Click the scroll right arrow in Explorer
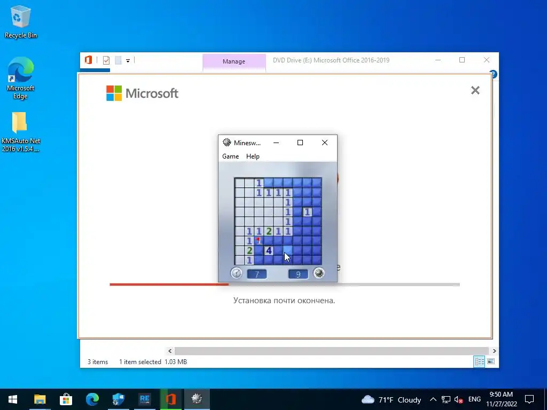Image resolution: width=547 pixels, height=410 pixels. click(x=494, y=351)
